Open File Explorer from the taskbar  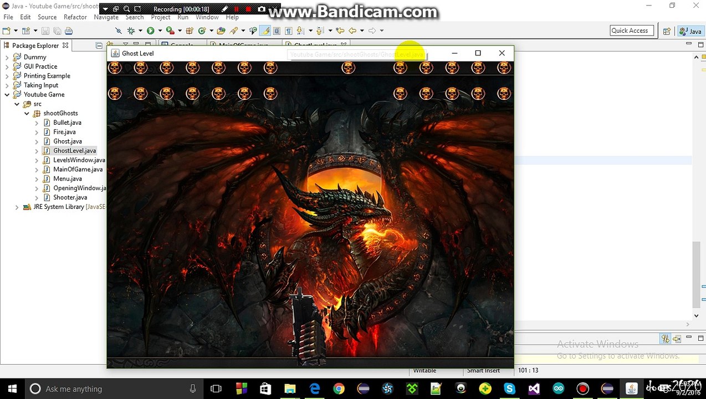tap(290, 389)
